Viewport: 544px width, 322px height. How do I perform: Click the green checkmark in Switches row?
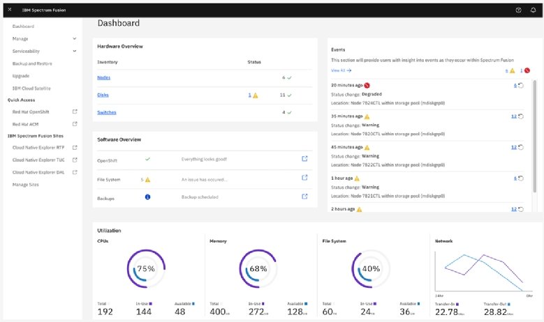tap(289, 112)
